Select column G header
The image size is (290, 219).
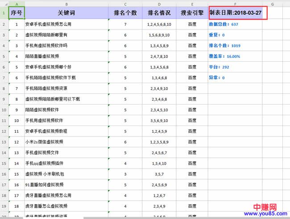click(272, 4)
